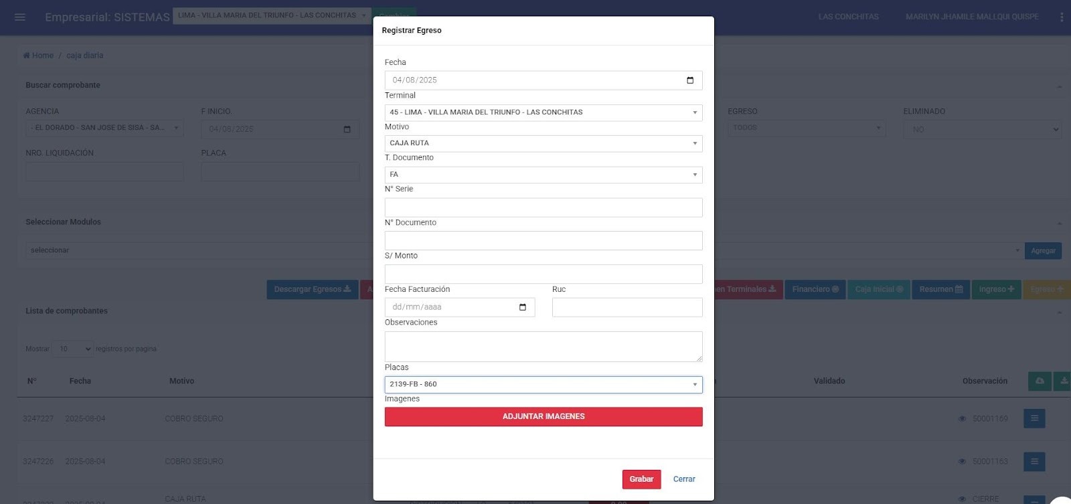Click the cloud upload icon button
This screenshot has height=504, width=1071.
pyautogui.click(x=1040, y=382)
